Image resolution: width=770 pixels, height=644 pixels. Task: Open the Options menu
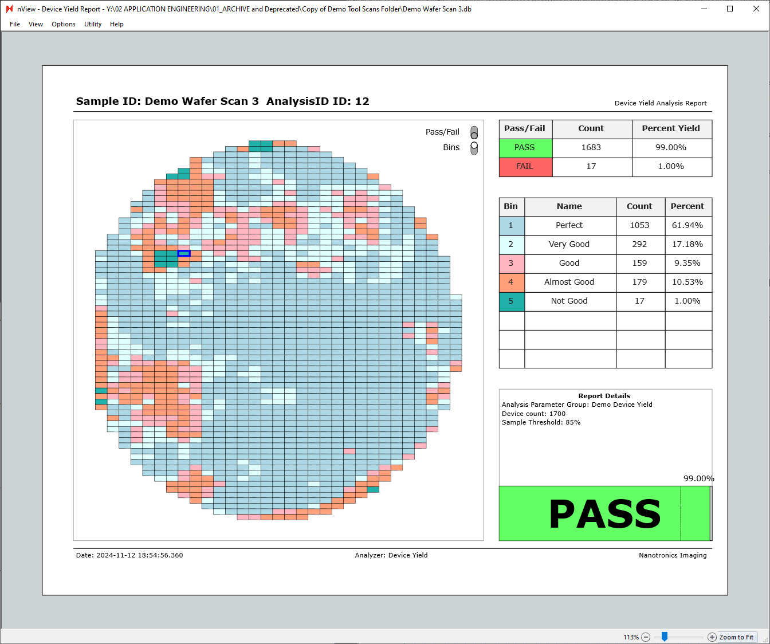(x=64, y=24)
